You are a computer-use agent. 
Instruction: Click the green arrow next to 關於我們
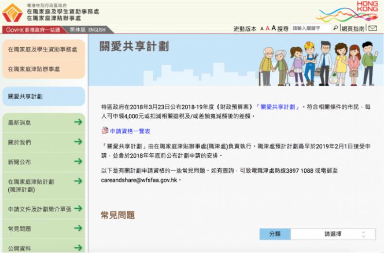click(x=78, y=142)
